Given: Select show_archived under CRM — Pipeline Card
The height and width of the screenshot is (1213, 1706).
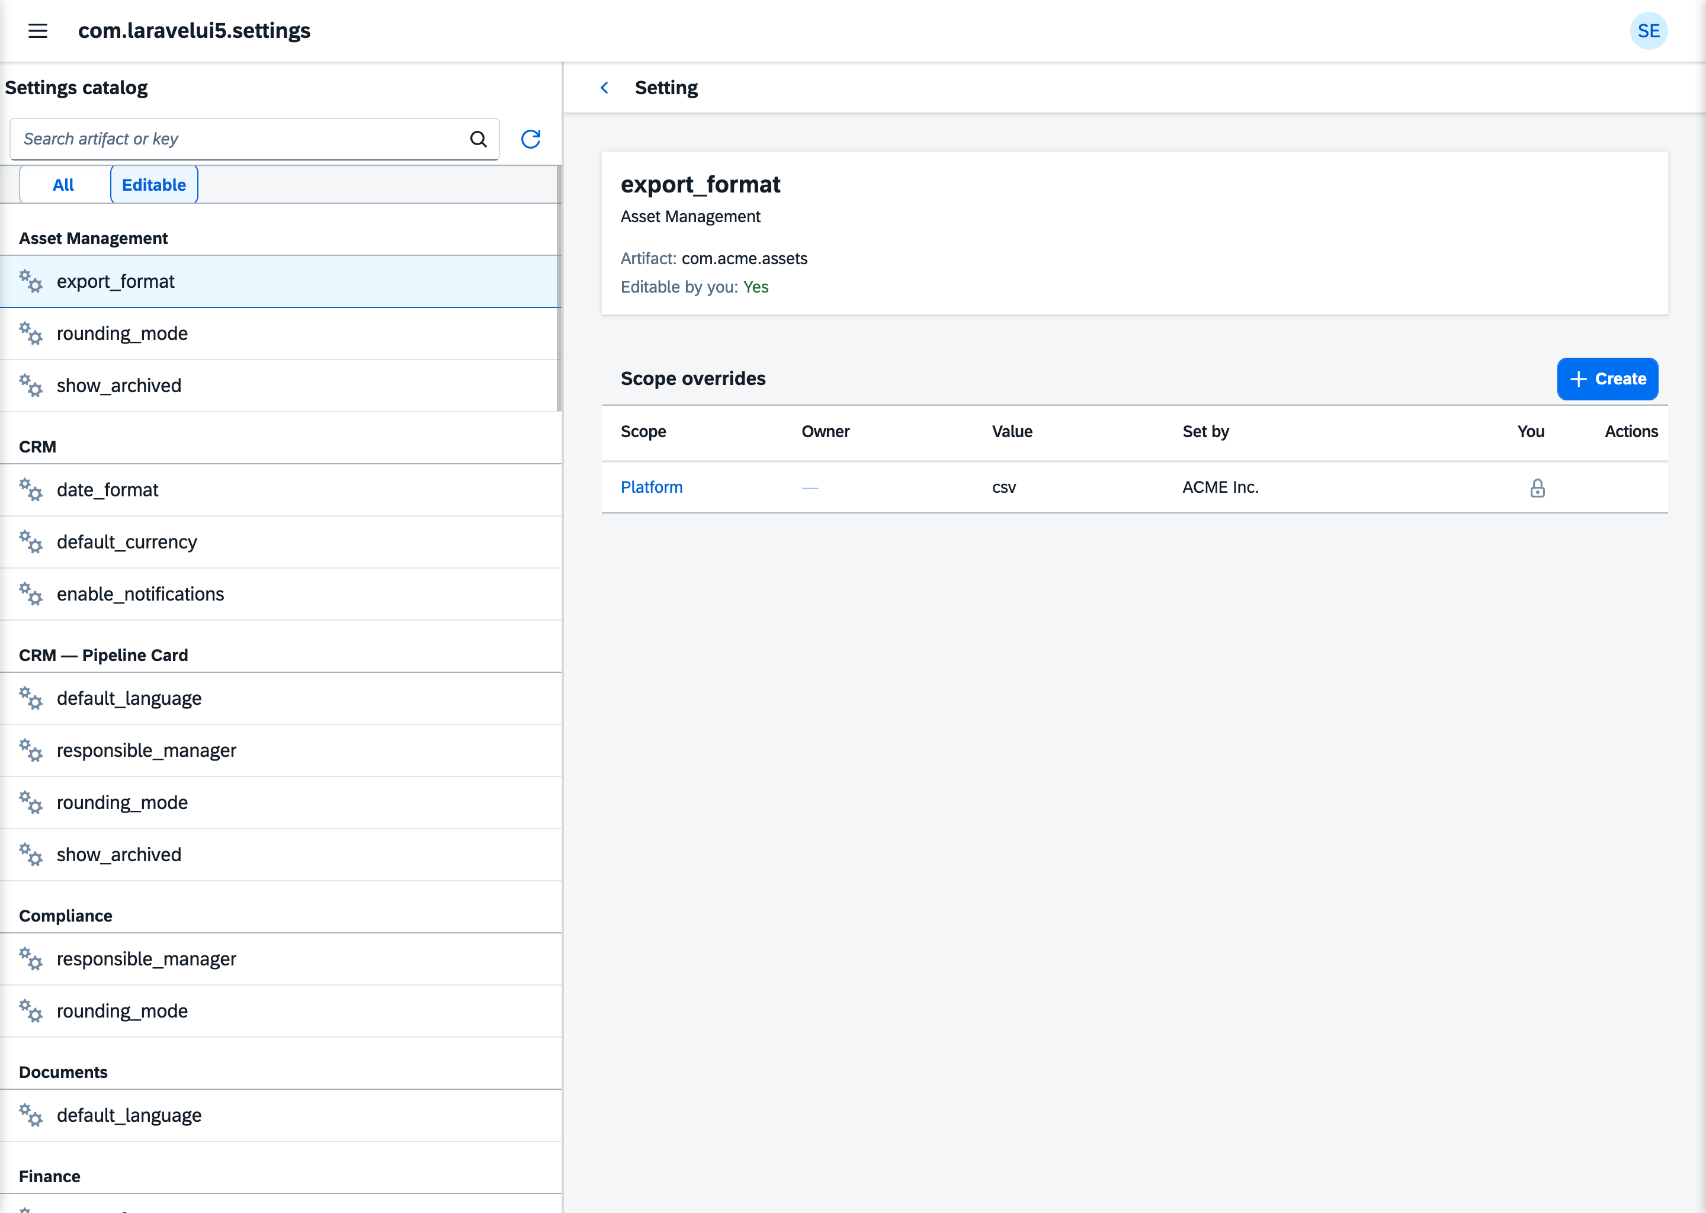Looking at the screenshot, I should [280, 855].
